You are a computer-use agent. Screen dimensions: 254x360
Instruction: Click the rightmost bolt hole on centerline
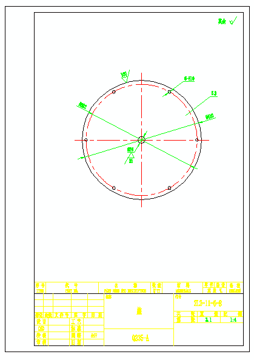197,140
